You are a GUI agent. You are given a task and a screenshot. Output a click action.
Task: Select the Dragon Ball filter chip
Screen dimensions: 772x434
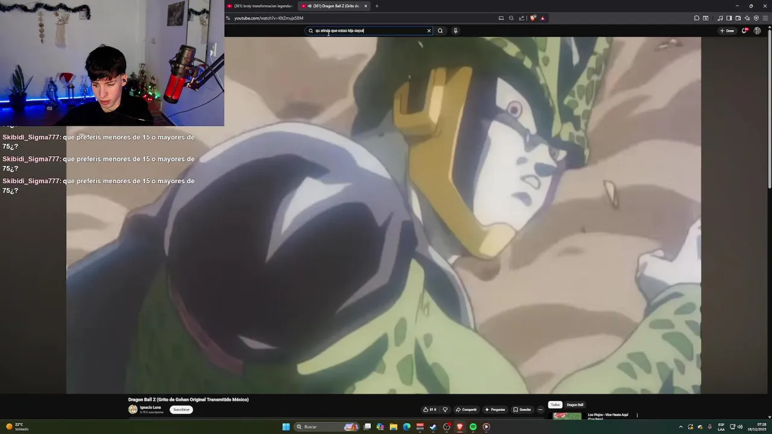[575, 404]
